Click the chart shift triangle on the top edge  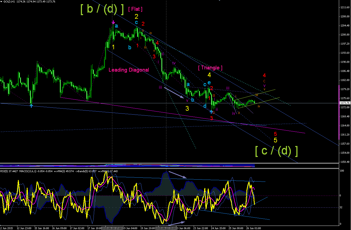coord(220,1)
